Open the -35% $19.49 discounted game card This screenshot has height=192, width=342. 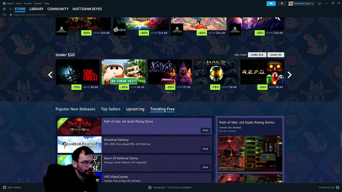pos(256,27)
